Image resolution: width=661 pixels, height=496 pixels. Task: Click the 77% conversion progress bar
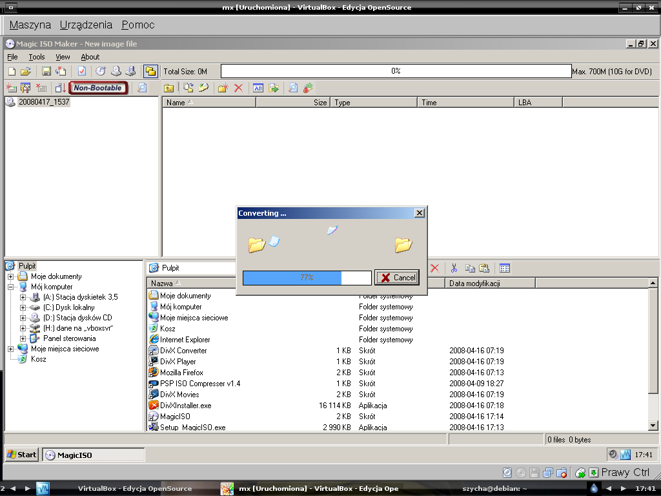307,278
